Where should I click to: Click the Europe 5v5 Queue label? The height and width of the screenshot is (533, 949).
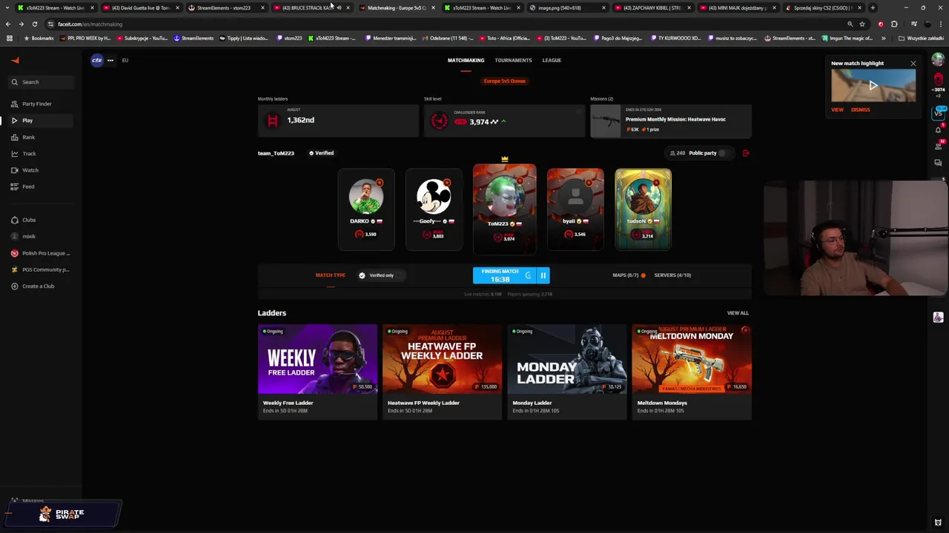(504, 81)
